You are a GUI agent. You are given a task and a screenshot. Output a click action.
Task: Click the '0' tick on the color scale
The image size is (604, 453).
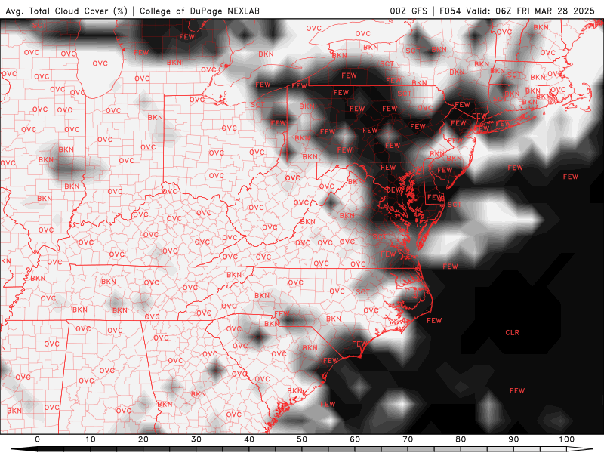click(x=37, y=439)
